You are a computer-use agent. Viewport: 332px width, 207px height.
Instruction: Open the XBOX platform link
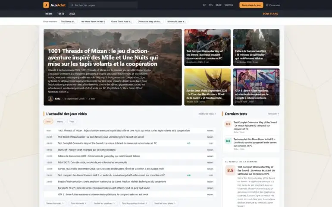pos(218,5)
